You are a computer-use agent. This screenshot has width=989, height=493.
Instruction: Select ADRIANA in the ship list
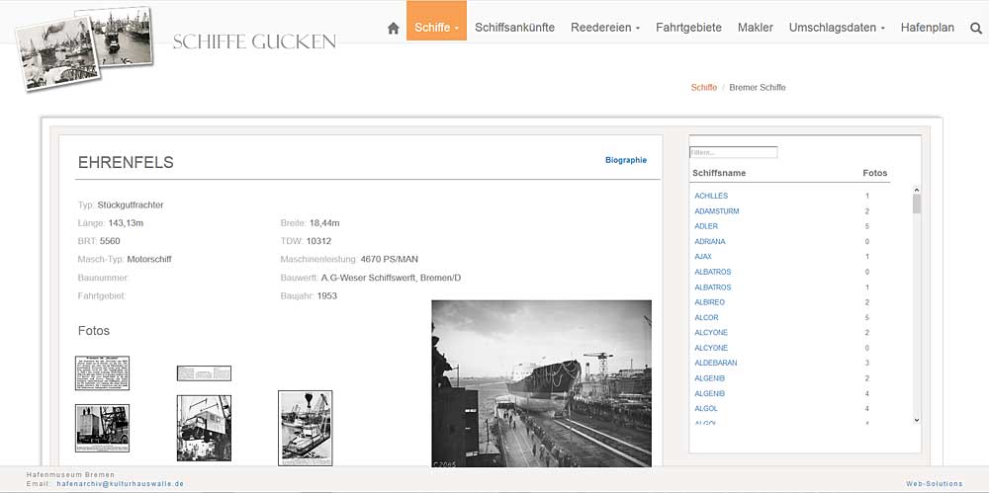[x=709, y=241]
